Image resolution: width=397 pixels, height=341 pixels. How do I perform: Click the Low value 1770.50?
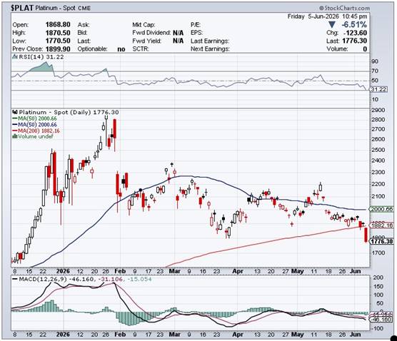pos(58,41)
